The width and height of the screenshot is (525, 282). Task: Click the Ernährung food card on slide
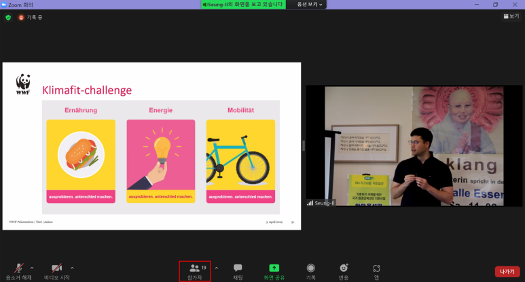pyautogui.click(x=81, y=161)
